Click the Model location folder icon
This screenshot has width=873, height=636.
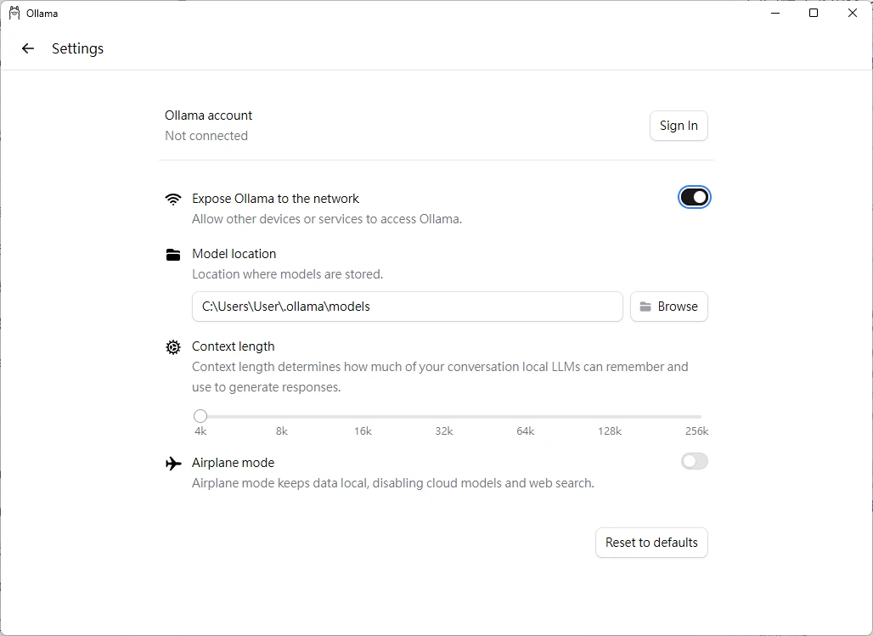point(173,255)
